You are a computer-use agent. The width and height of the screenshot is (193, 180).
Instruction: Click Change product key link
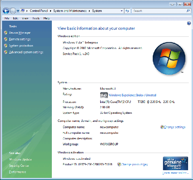[x=135, y=164]
